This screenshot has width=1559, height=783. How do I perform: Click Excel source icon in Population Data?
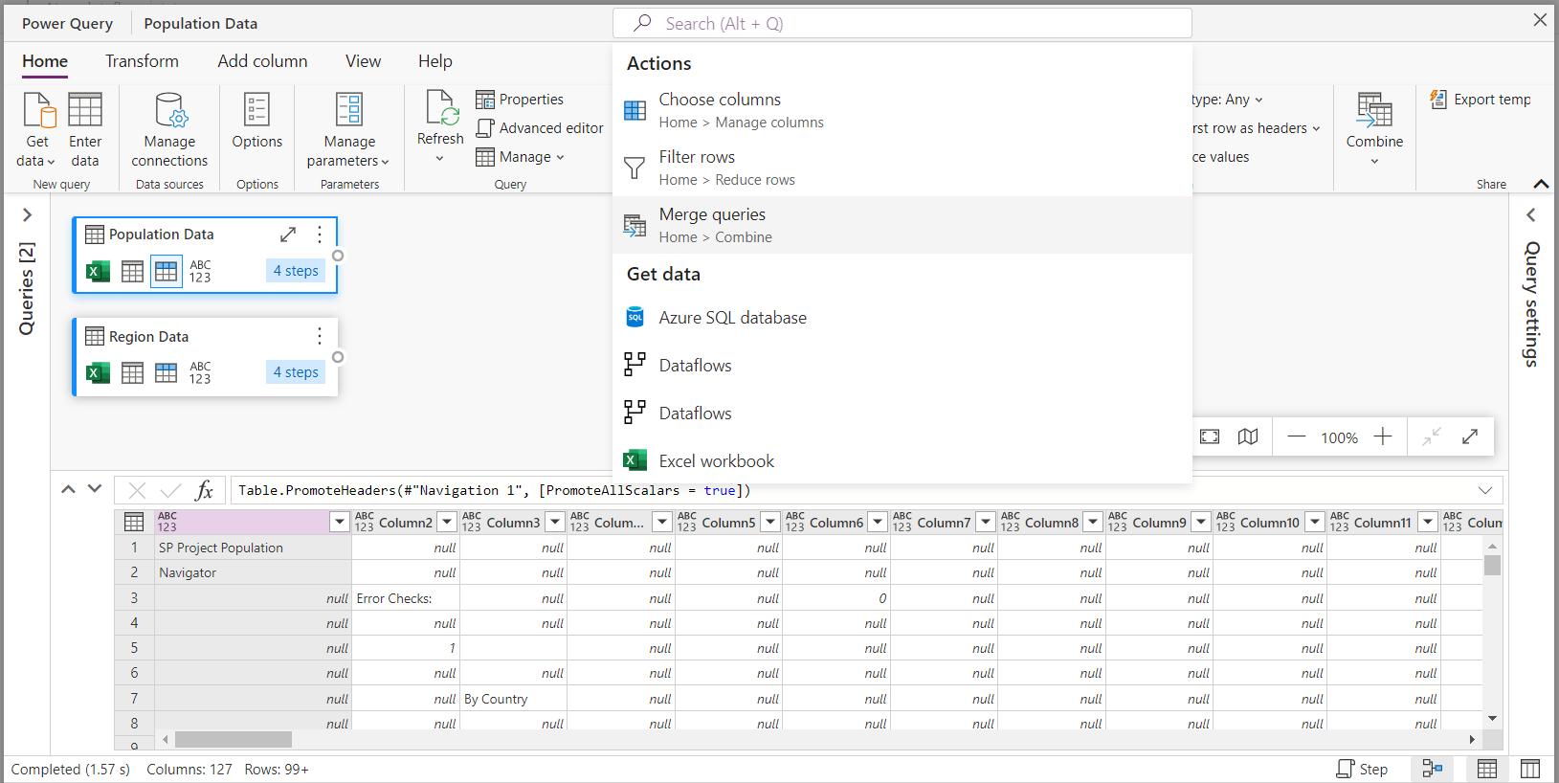click(98, 272)
